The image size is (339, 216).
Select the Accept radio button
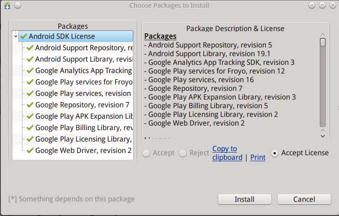point(146,153)
